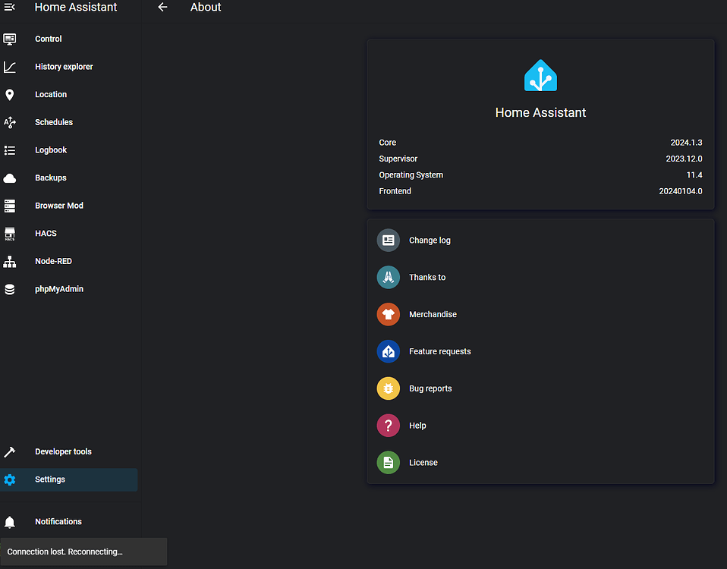
Task: Click the Home Assistant sidebar title
Action: click(76, 7)
